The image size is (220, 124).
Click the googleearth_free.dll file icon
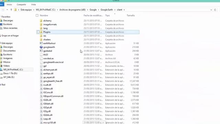pyautogui.click(x=41, y=81)
